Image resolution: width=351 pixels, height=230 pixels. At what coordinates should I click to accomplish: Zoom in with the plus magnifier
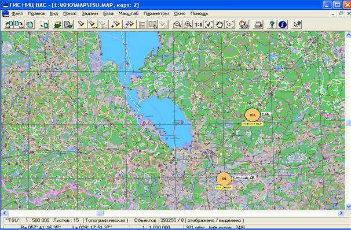point(188,24)
